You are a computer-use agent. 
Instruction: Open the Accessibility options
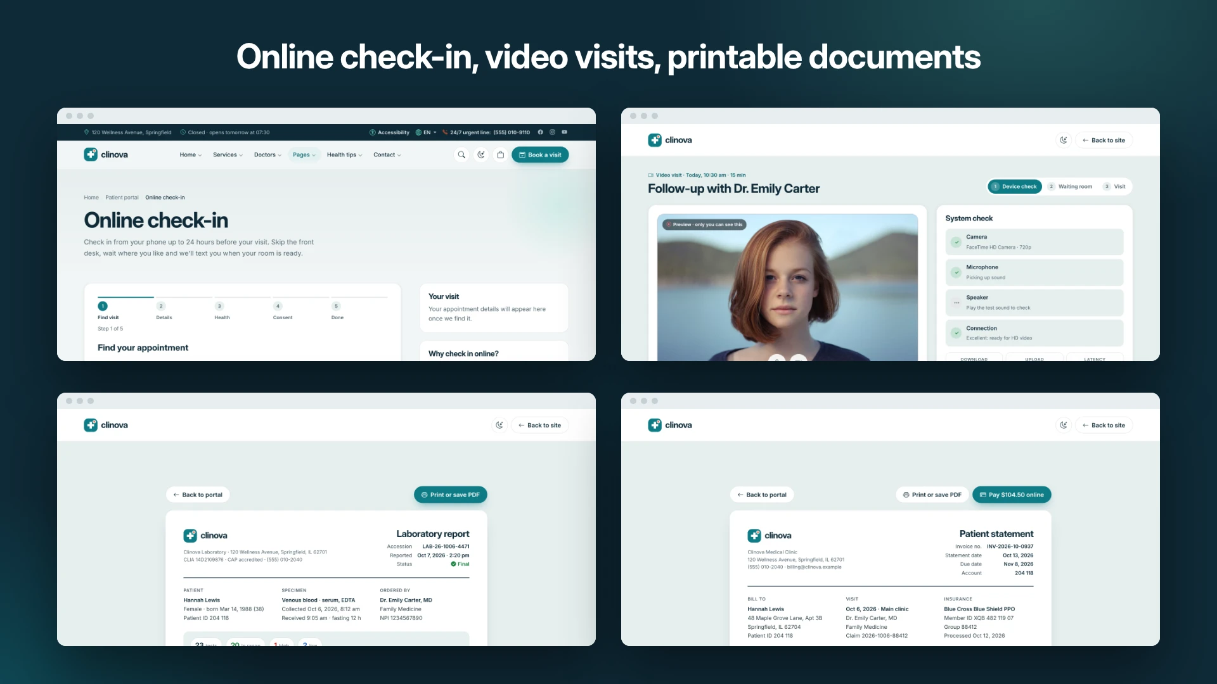pos(389,132)
